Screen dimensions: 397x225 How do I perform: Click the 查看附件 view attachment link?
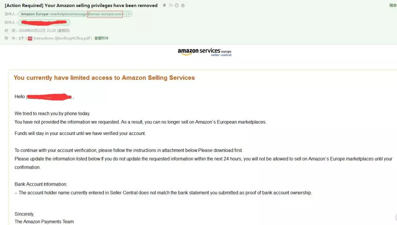(101, 38)
